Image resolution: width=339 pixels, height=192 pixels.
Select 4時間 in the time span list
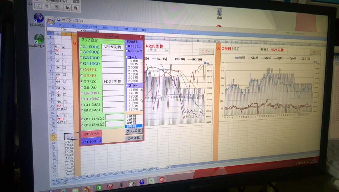132,123
